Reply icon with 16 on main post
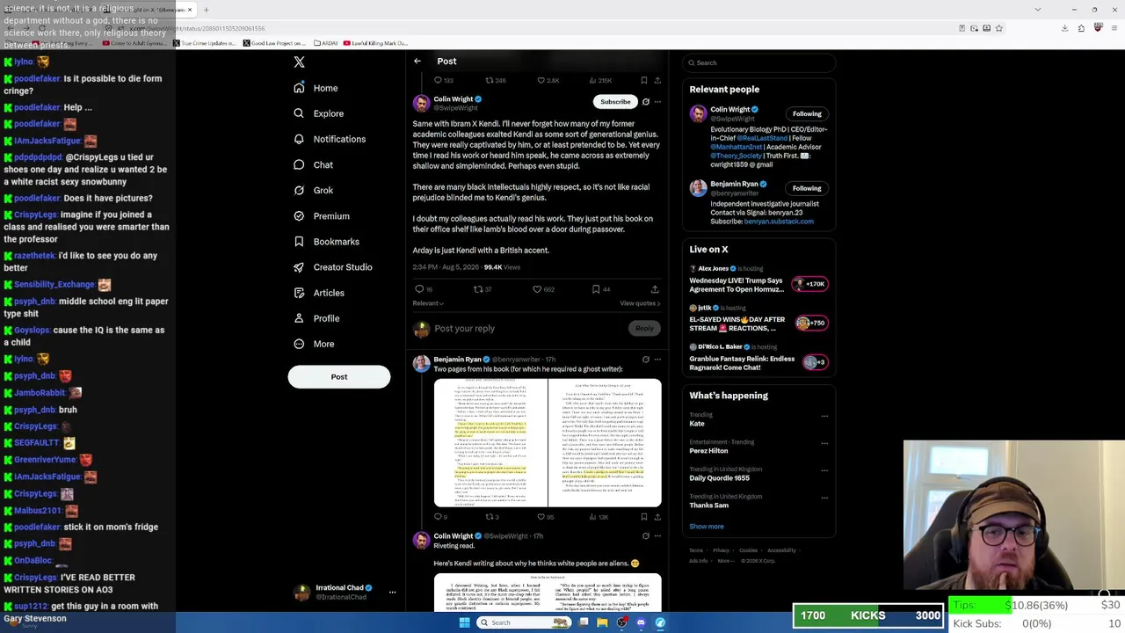The image size is (1125, 633). (420, 289)
